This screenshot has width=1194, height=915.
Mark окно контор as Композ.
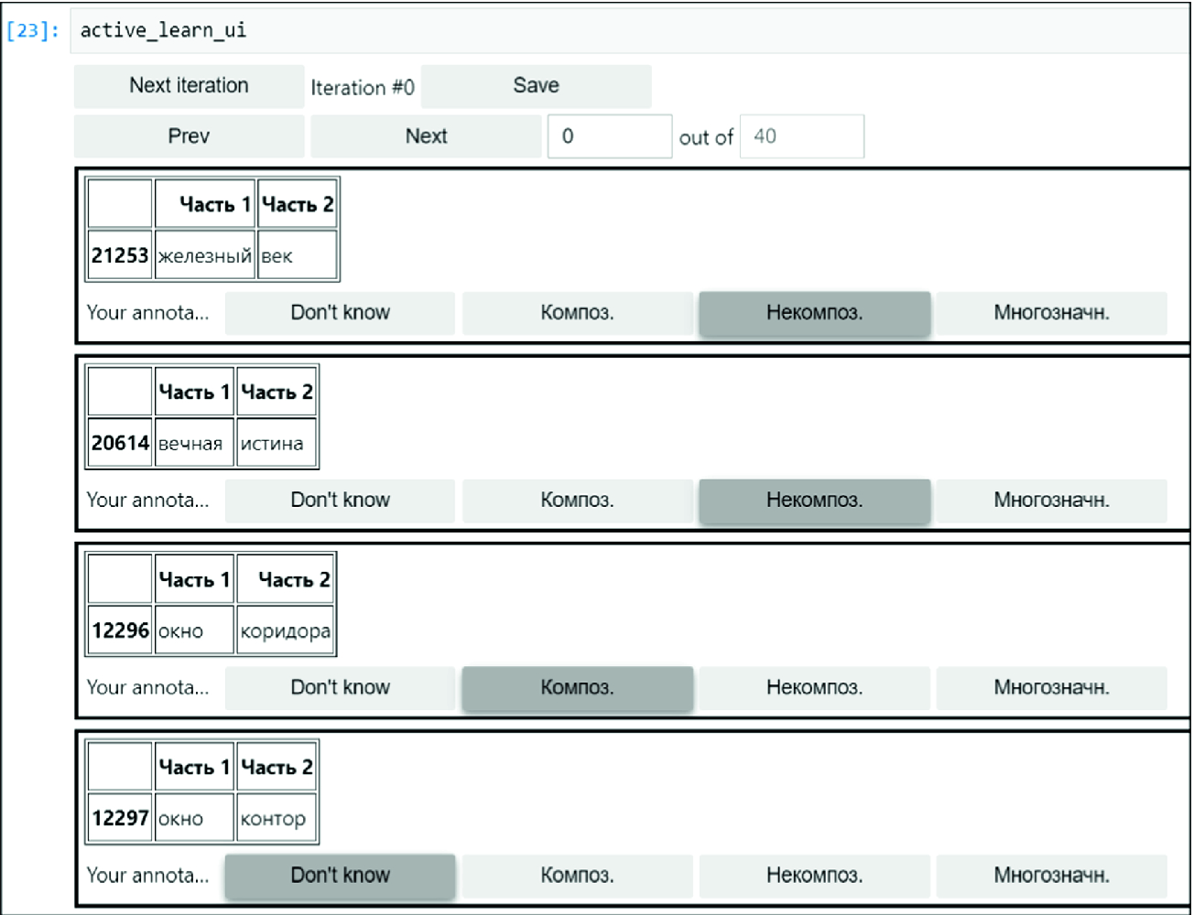(577, 876)
